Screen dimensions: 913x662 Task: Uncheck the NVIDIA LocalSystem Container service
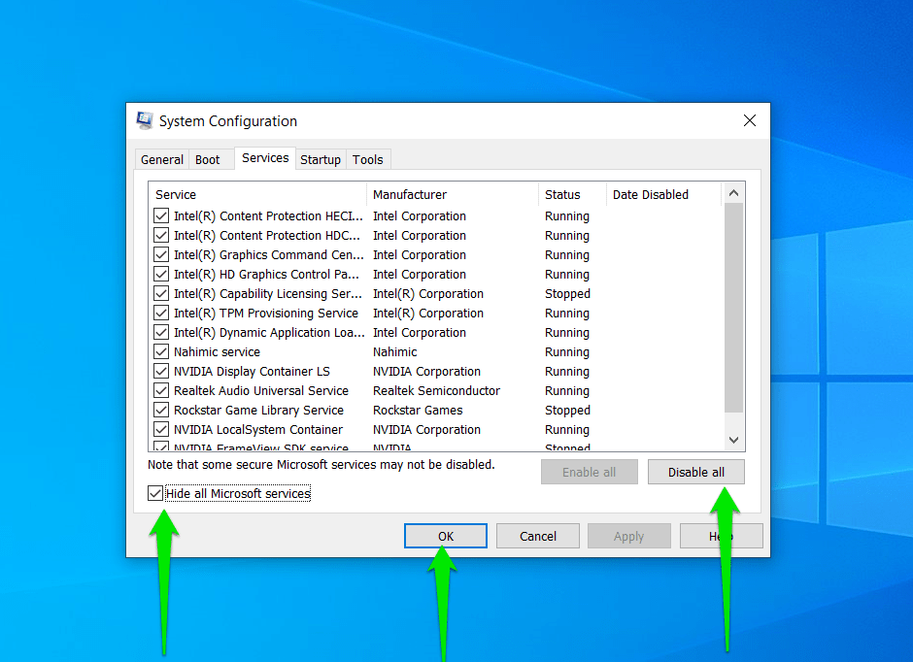pyautogui.click(x=160, y=429)
